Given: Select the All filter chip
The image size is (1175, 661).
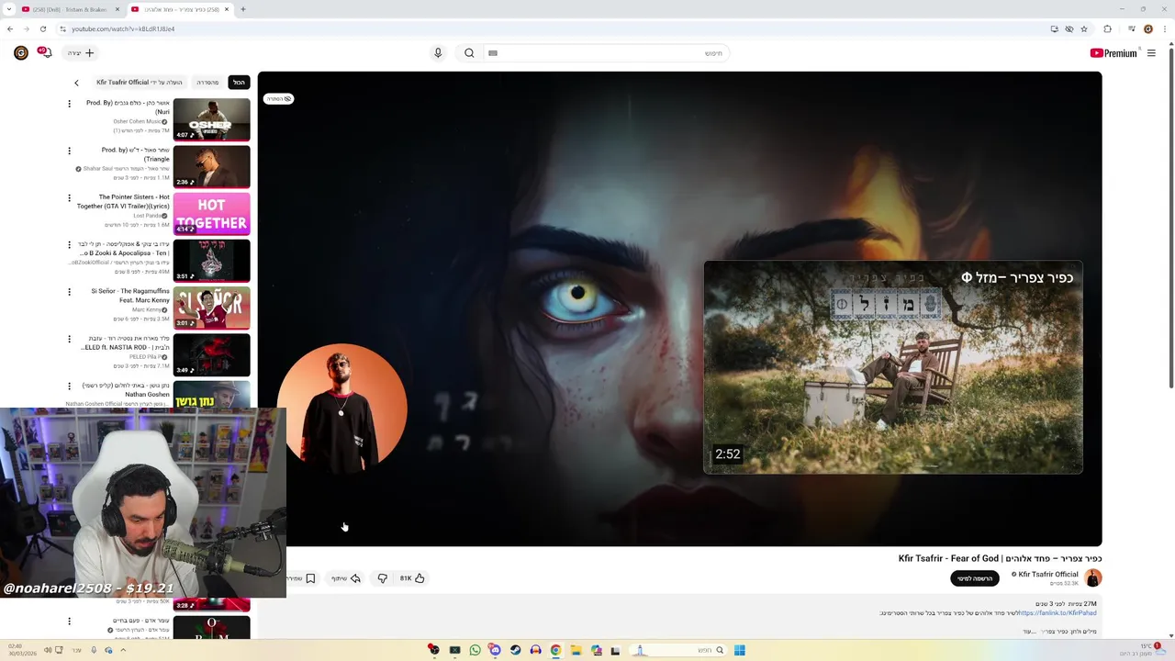Looking at the screenshot, I should (239, 83).
